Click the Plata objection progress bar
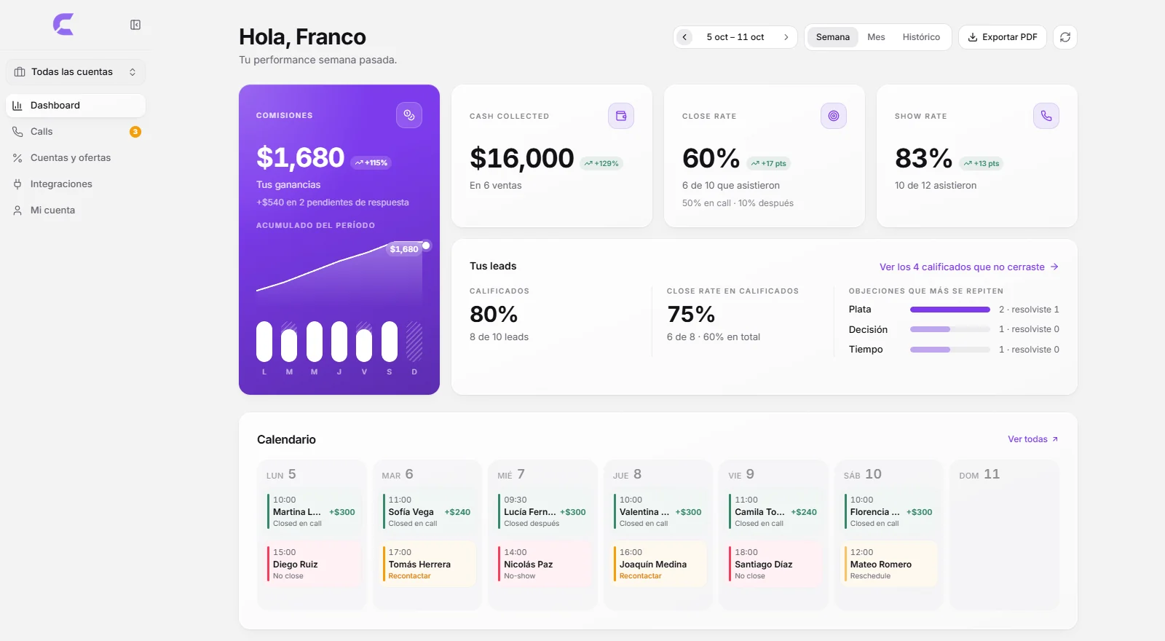Image resolution: width=1165 pixels, height=641 pixels. [x=950, y=310]
